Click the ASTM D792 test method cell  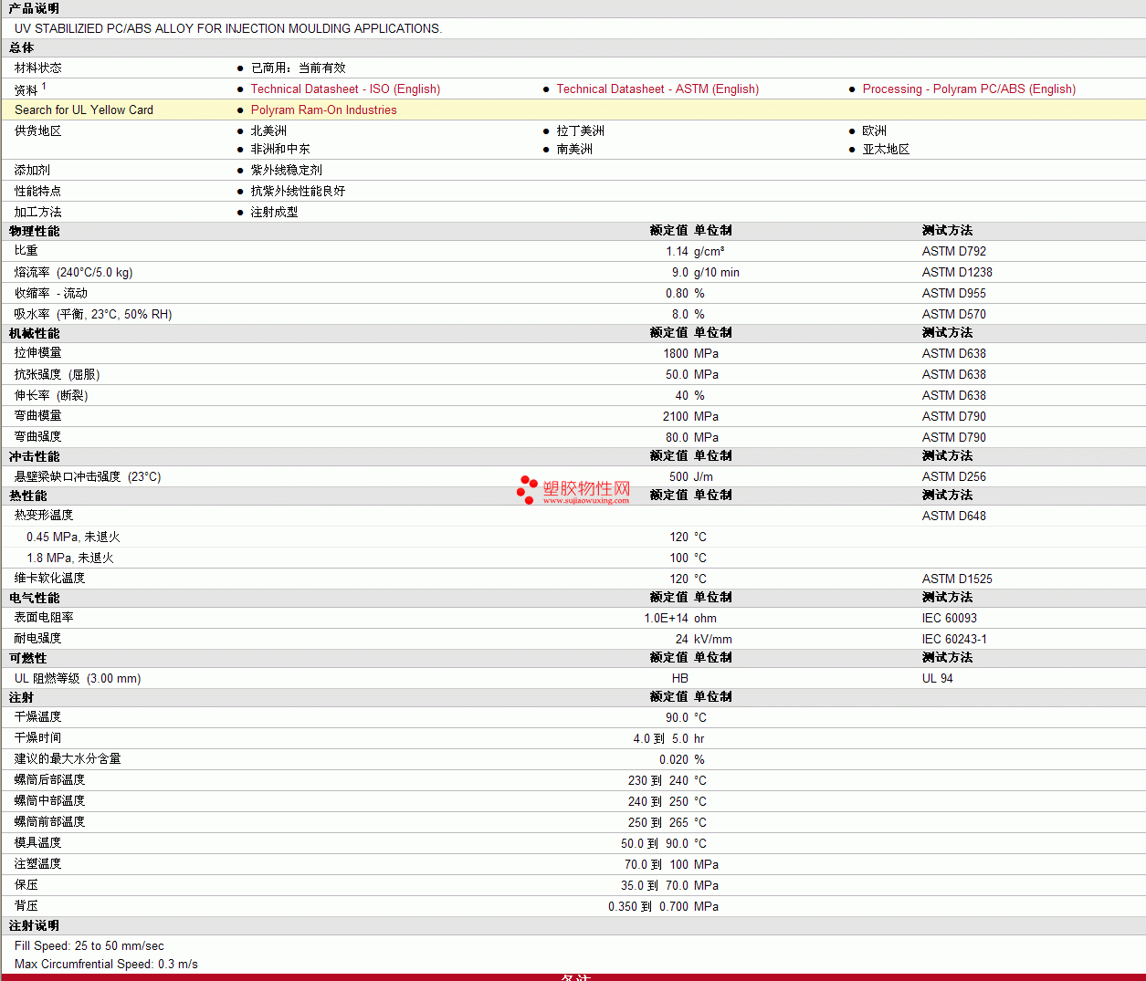click(x=953, y=252)
